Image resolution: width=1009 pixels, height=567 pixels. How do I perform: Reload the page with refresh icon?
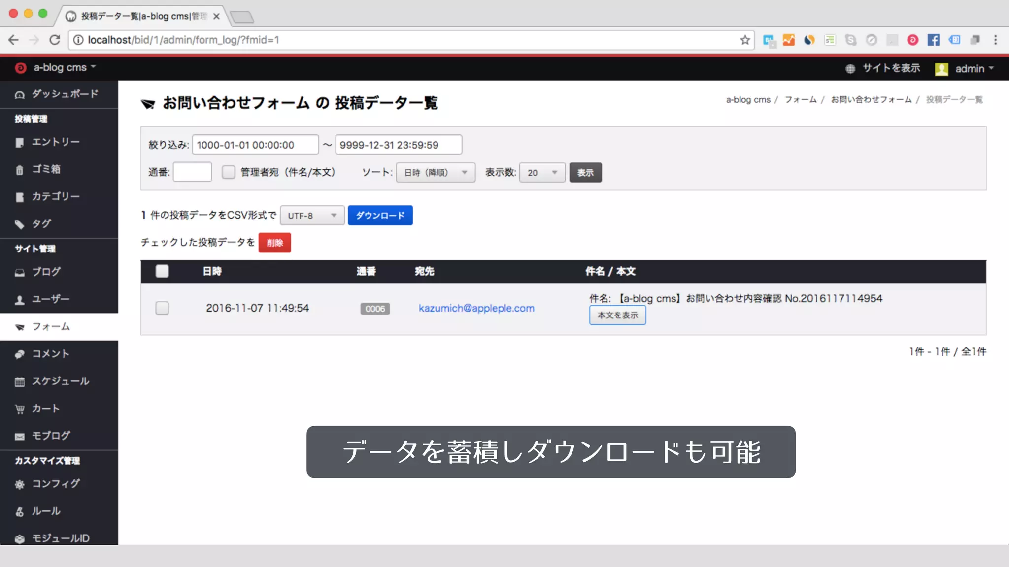click(55, 40)
